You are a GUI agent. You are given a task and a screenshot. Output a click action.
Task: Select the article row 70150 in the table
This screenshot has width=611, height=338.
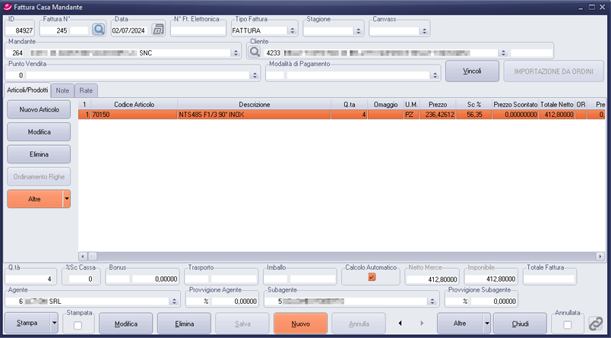coord(228,115)
